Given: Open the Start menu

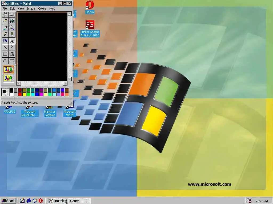Looking at the screenshot, I should pyautogui.click(x=8, y=201).
